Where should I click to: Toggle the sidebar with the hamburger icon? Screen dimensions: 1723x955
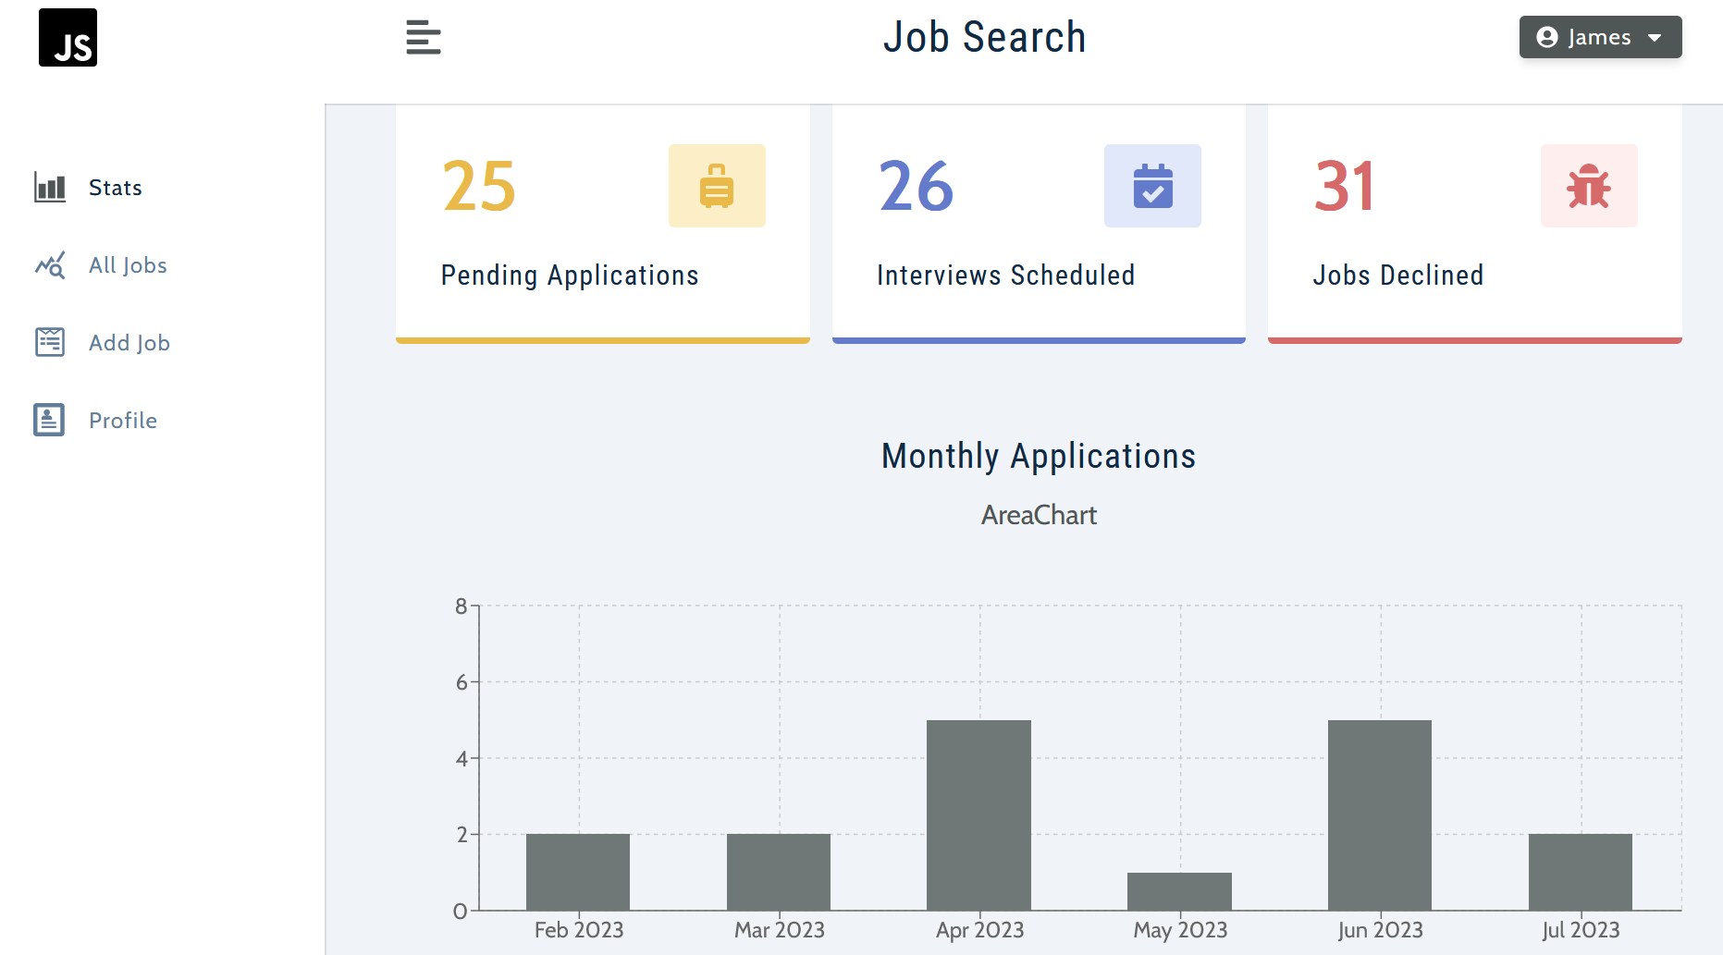point(423,38)
